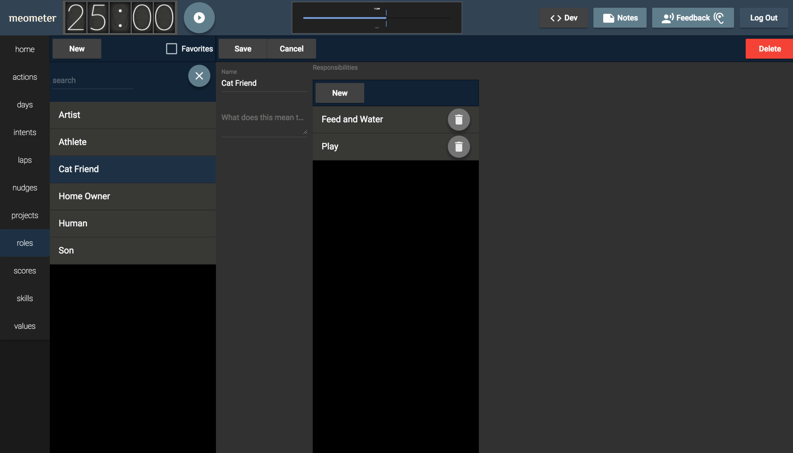Open the Feedback dialog

pos(692,18)
